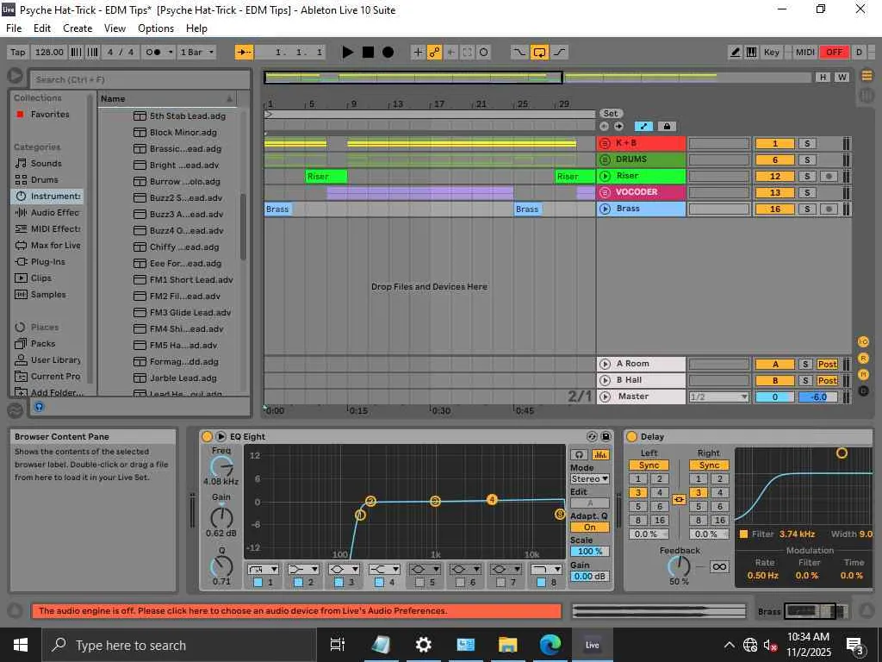Adjust the Delay Feedback knob
Image resolution: width=882 pixels, height=662 pixels.
point(679,565)
